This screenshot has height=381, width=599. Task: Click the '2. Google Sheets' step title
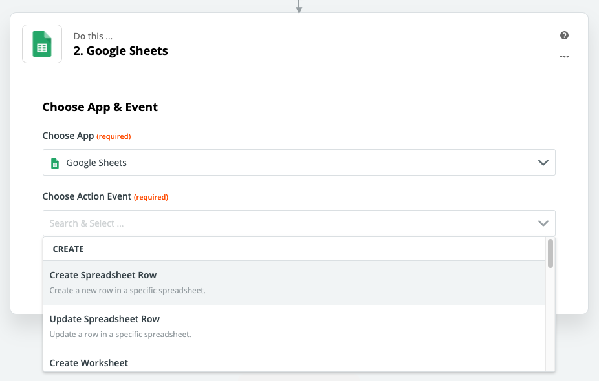pyautogui.click(x=121, y=51)
